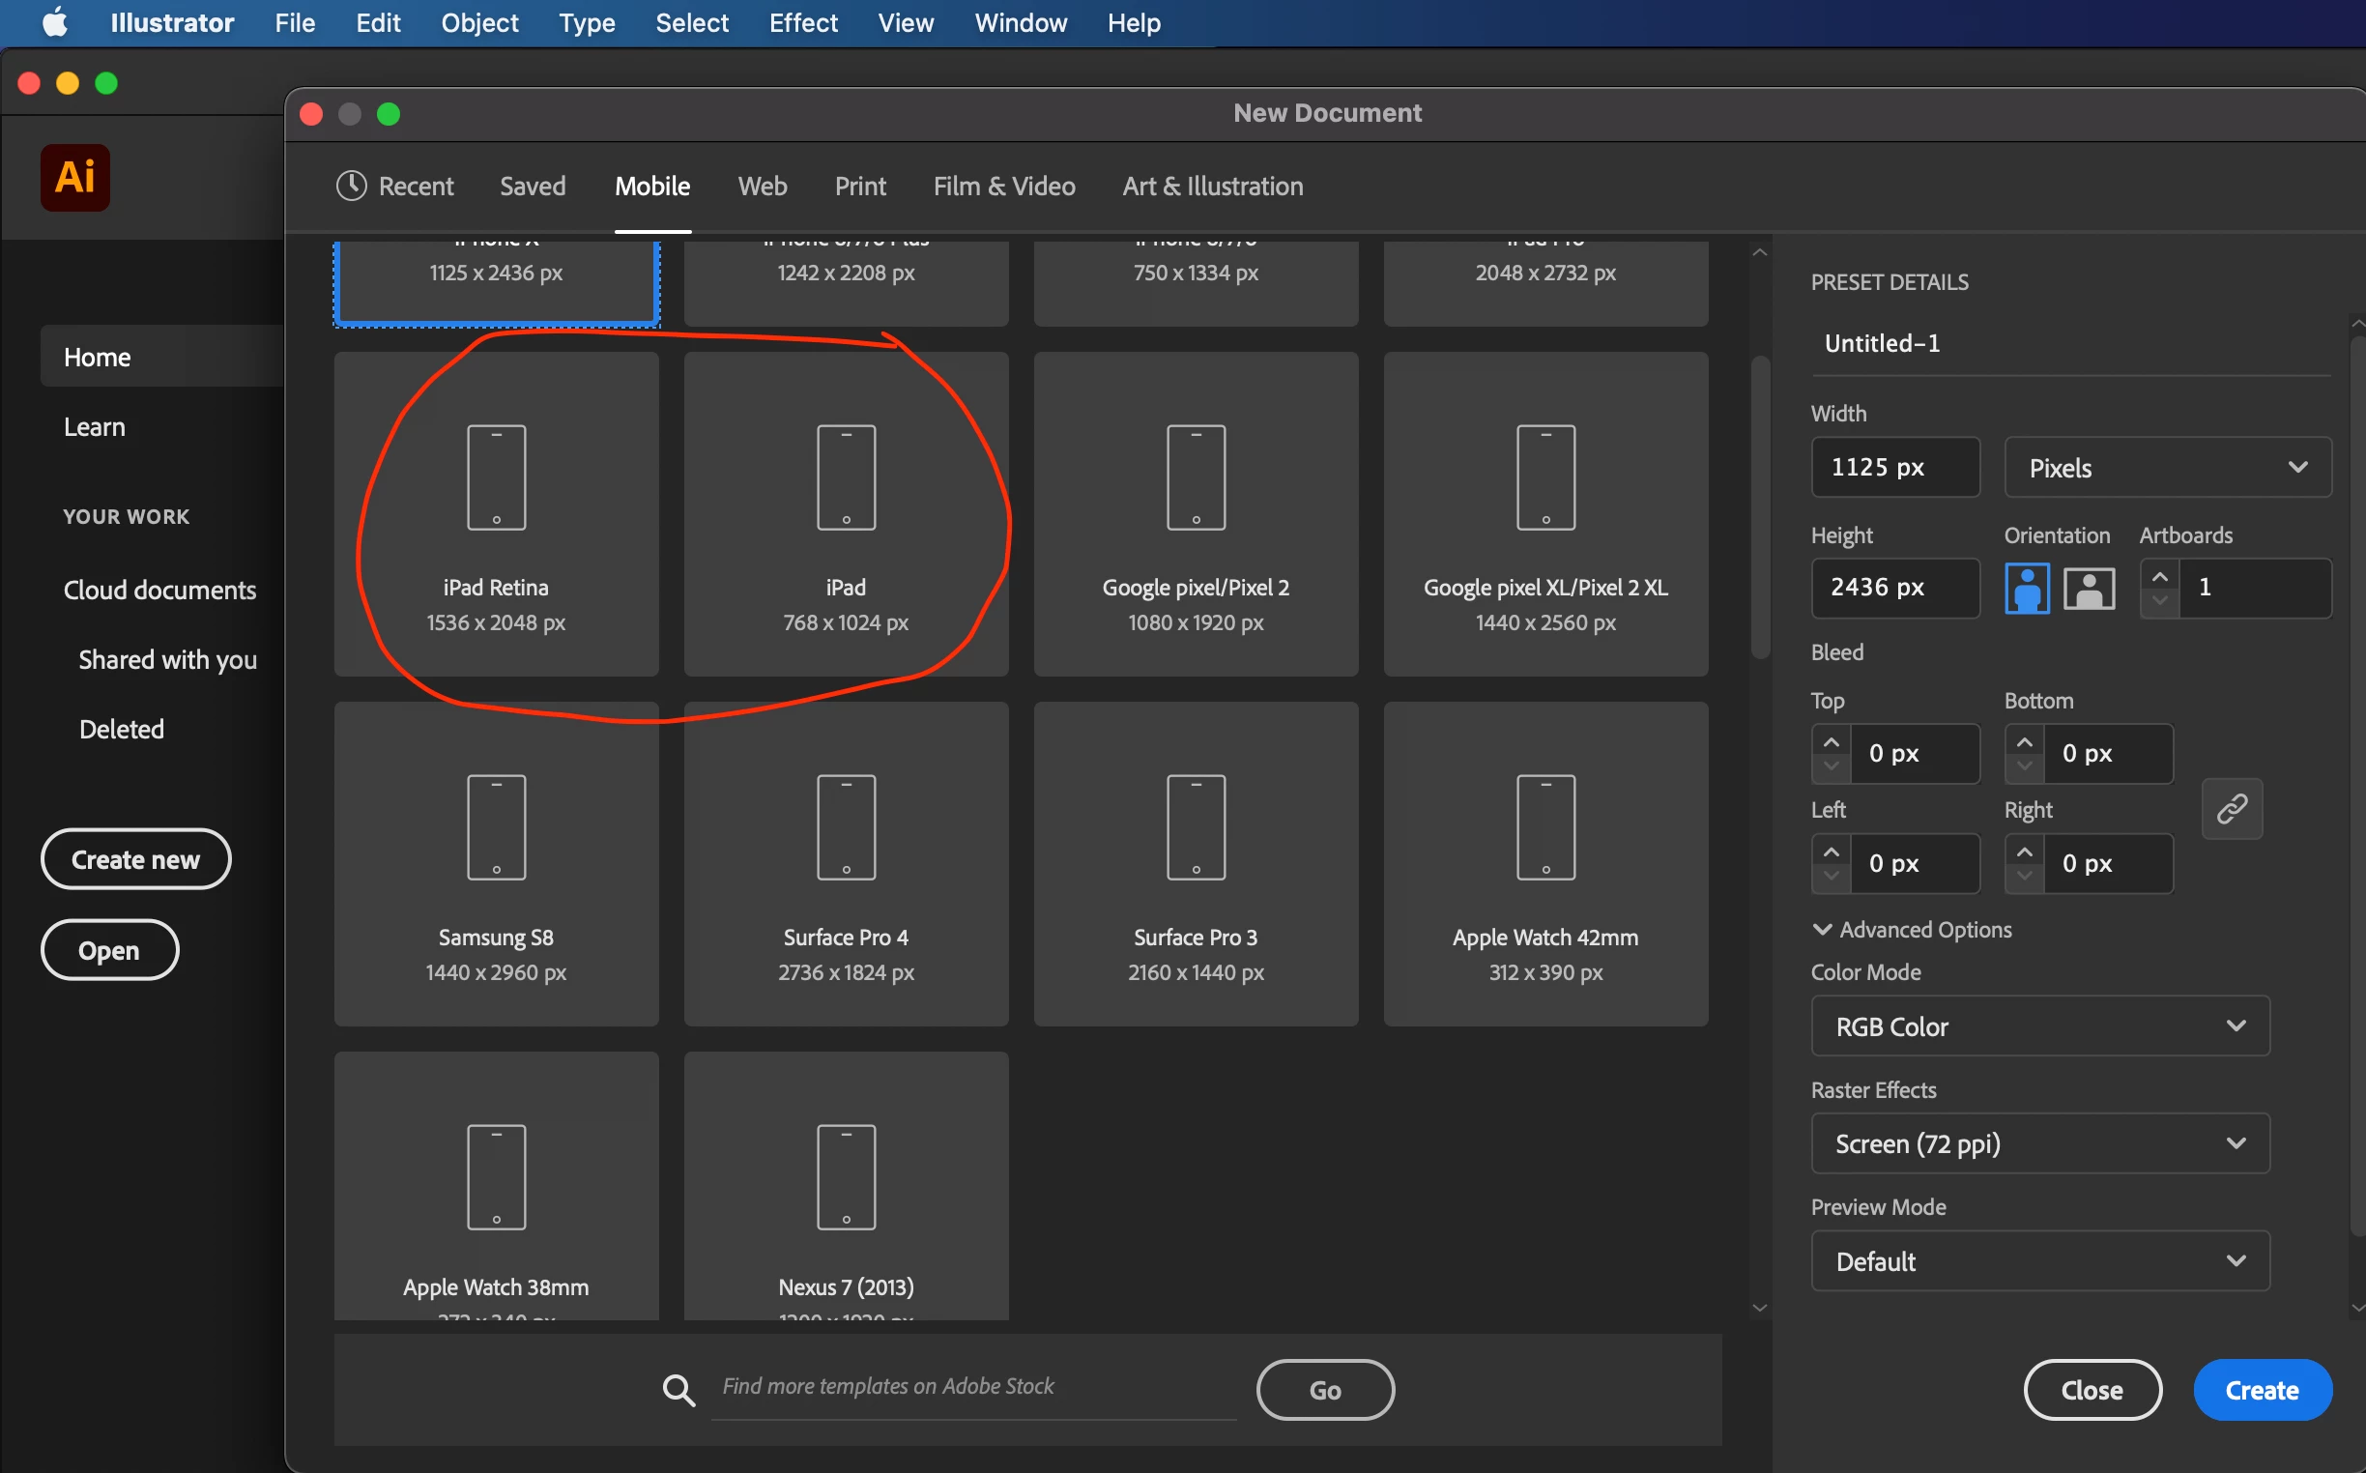Image resolution: width=2366 pixels, height=1473 pixels.
Task: Switch to the Print tab
Action: pyautogui.click(x=859, y=187)
